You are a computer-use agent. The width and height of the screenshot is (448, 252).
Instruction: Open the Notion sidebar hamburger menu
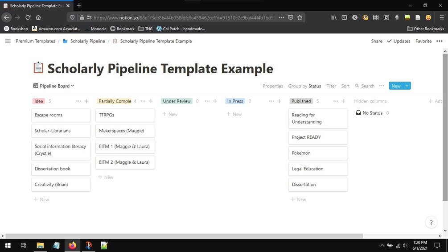(8, 41)
